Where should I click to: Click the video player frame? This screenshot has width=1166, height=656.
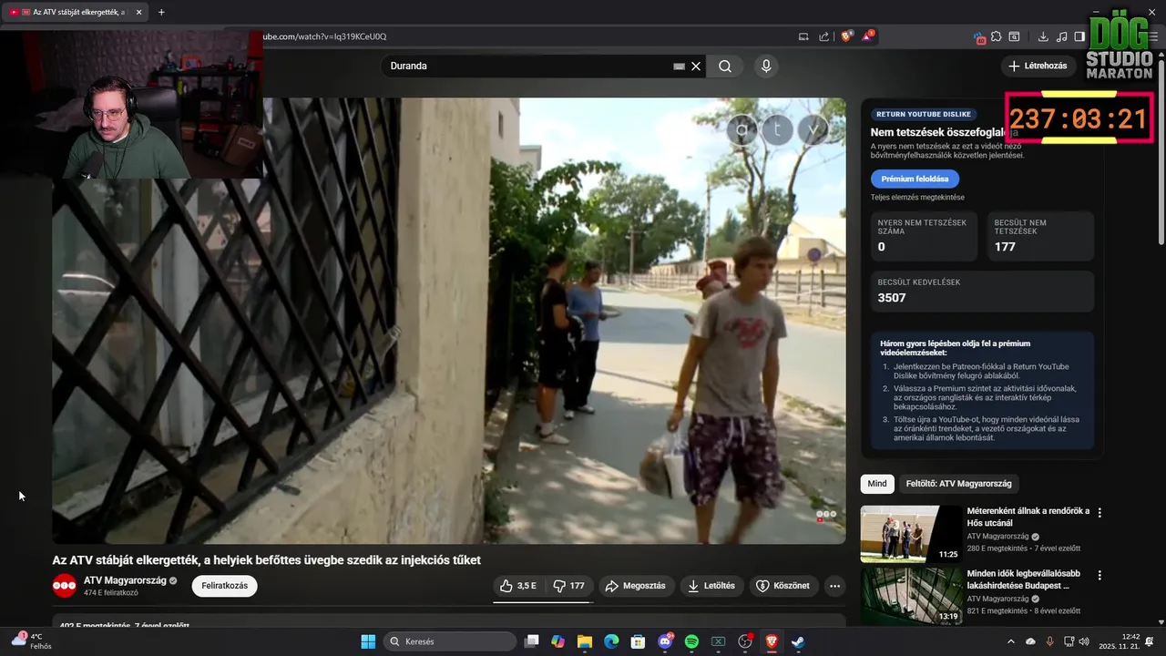[448, 321]
